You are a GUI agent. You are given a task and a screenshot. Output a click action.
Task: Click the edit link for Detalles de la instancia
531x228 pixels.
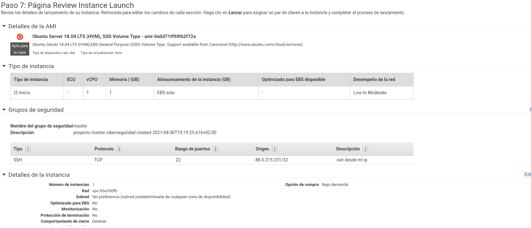[x=528, y=175]
